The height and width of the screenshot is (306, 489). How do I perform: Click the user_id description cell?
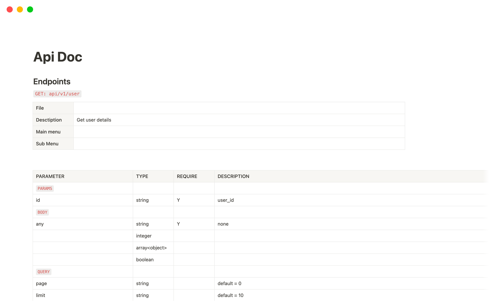point(226,200)
